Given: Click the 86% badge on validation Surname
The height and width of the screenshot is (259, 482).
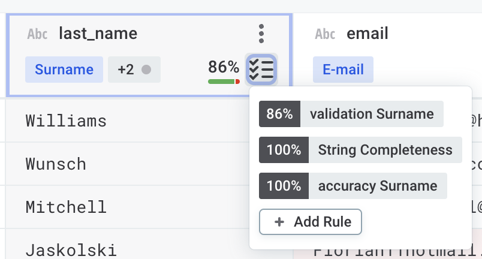Looking at the screenshot, I should pos(279,114).
